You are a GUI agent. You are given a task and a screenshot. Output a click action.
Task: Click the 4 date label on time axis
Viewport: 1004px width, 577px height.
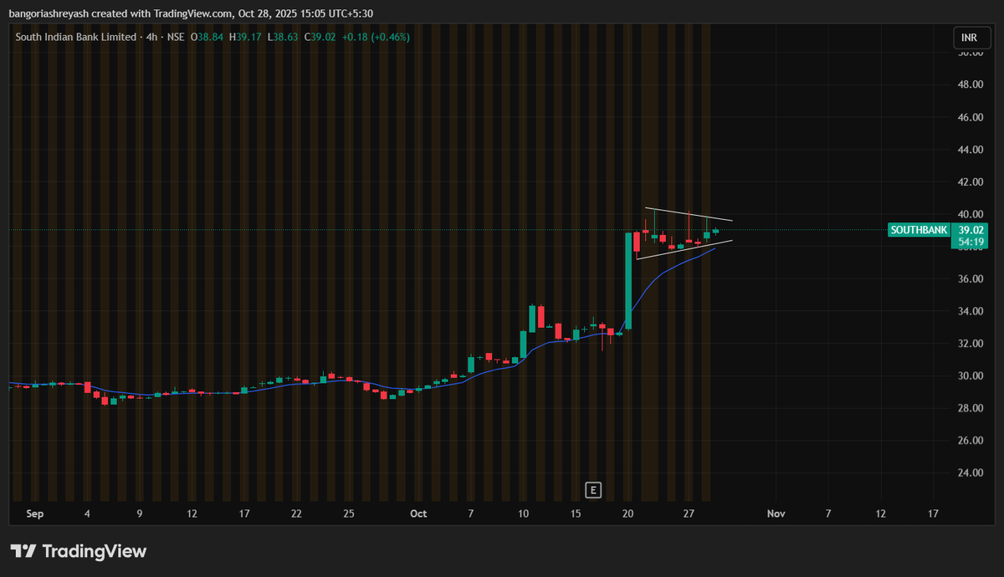[87, 513]
